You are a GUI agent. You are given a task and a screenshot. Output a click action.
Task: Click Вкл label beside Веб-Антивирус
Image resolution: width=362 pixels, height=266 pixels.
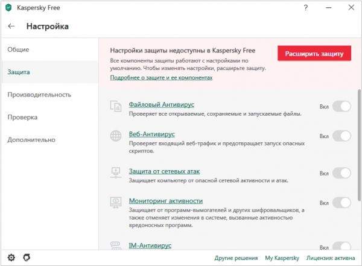pyautogui.click(x=324, y=136)
